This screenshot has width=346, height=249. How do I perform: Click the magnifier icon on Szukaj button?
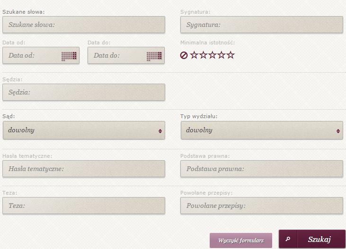coord(288,239)
